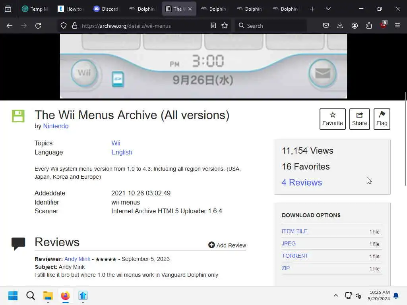
Task: Download the ZIP option
Action: click(286, 268)
